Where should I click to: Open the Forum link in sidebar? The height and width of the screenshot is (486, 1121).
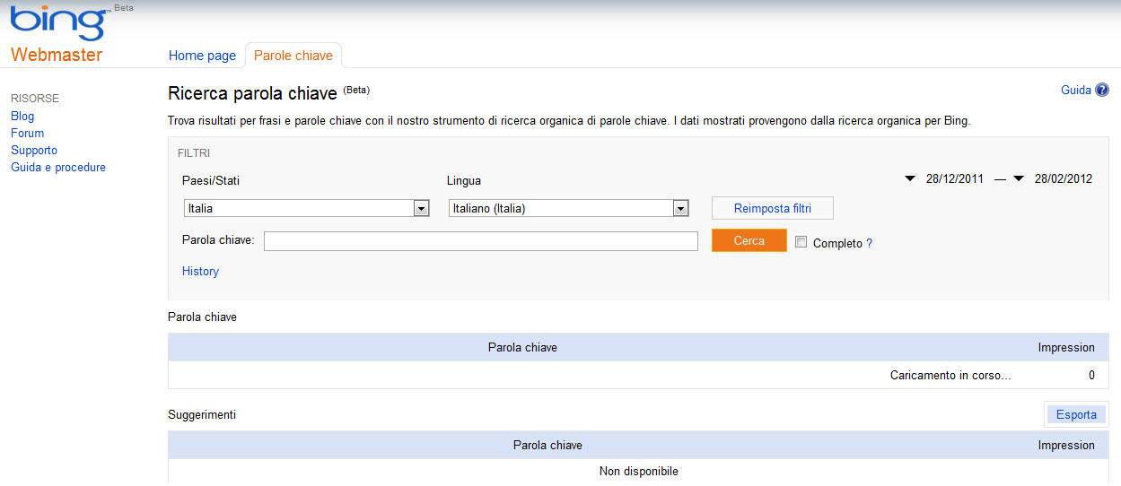click(27, 133)
